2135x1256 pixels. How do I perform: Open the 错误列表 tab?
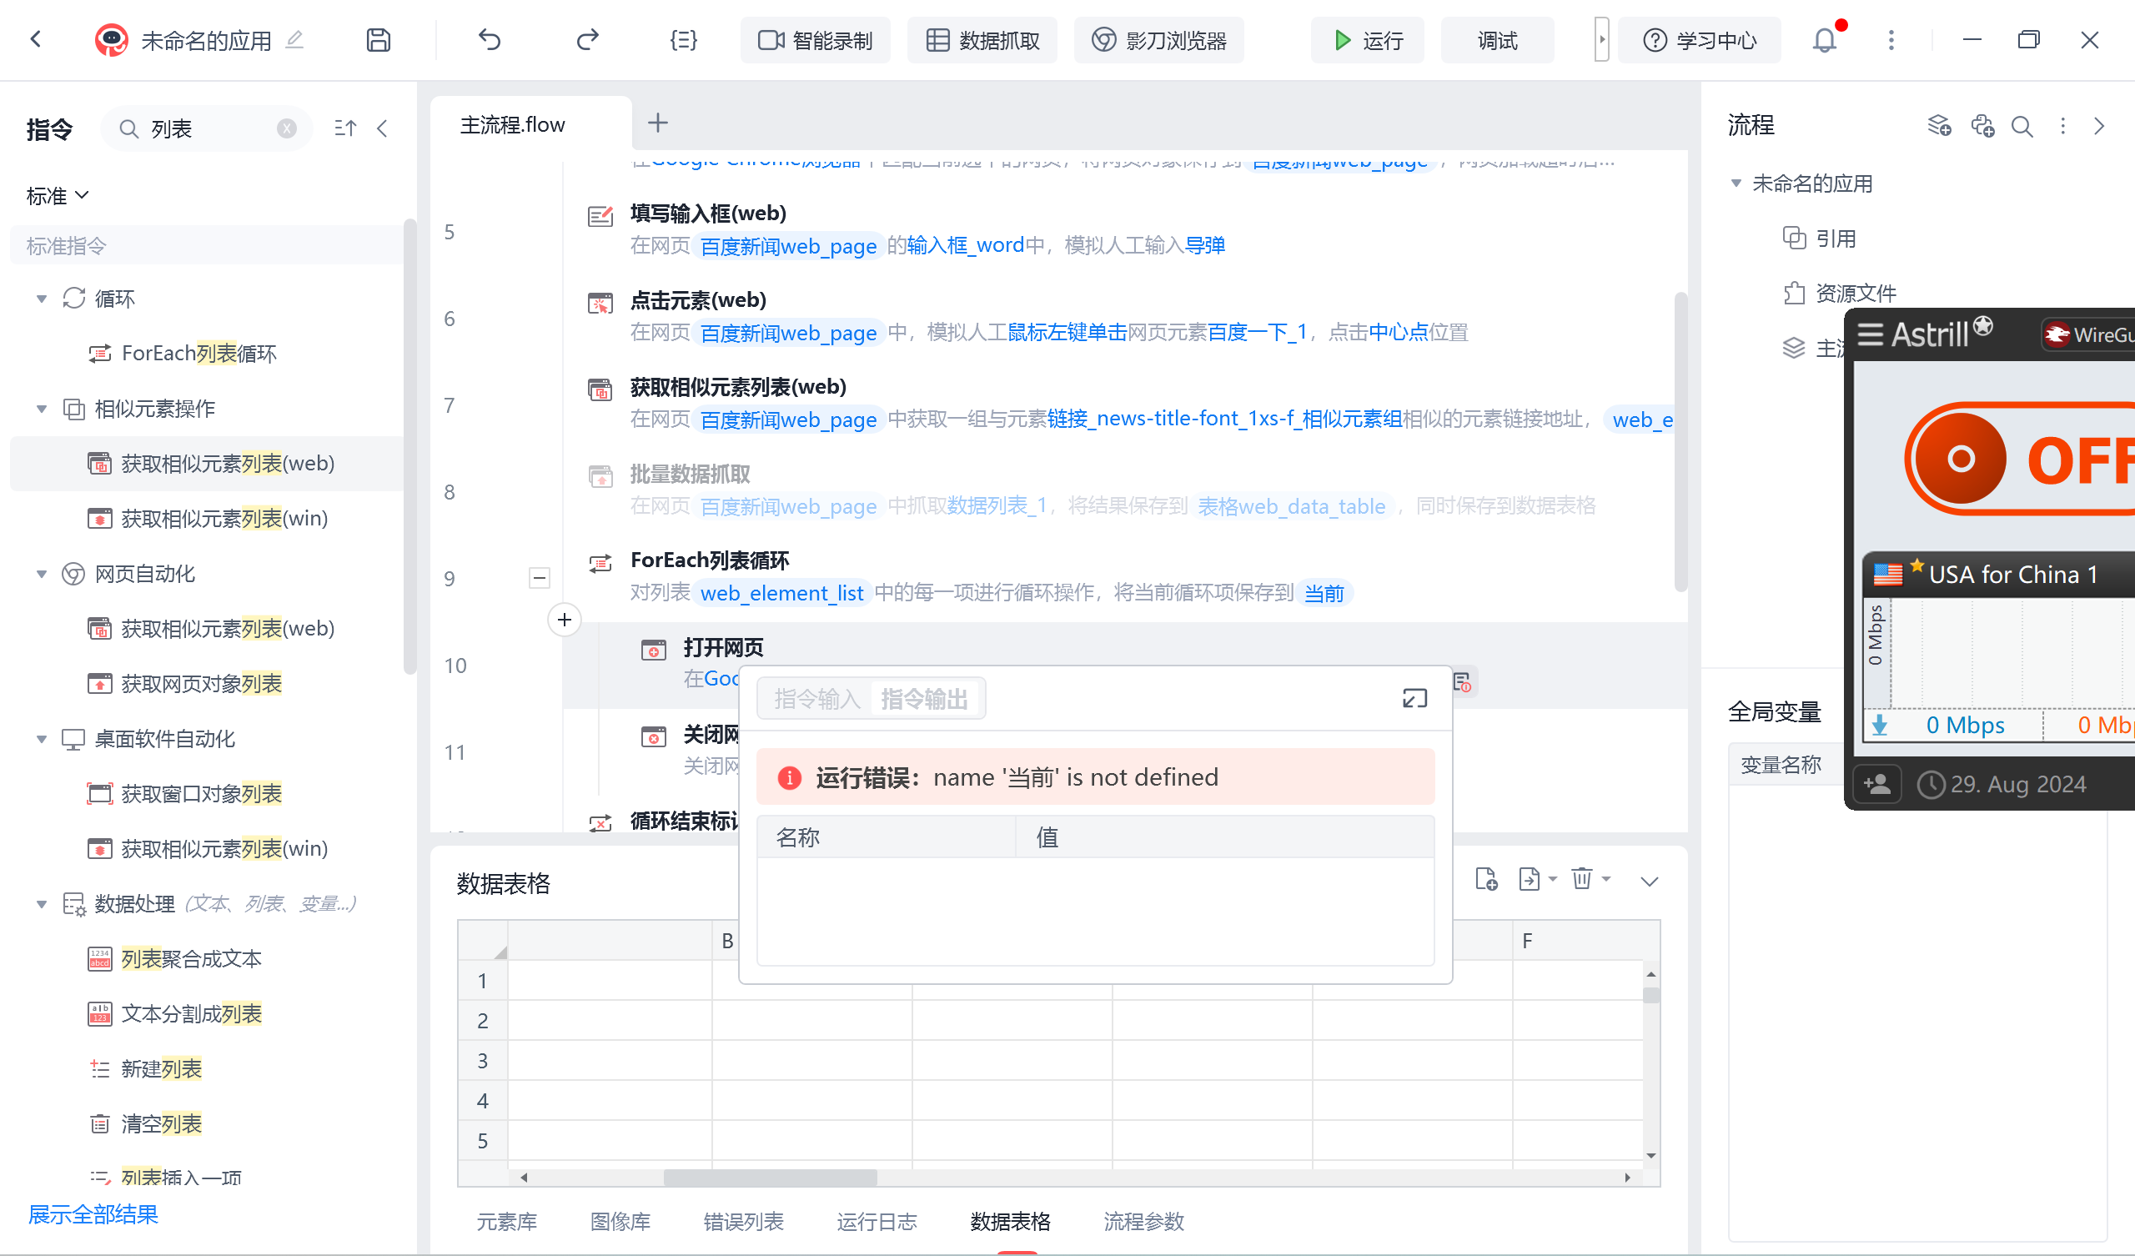tap(743, 1221)
